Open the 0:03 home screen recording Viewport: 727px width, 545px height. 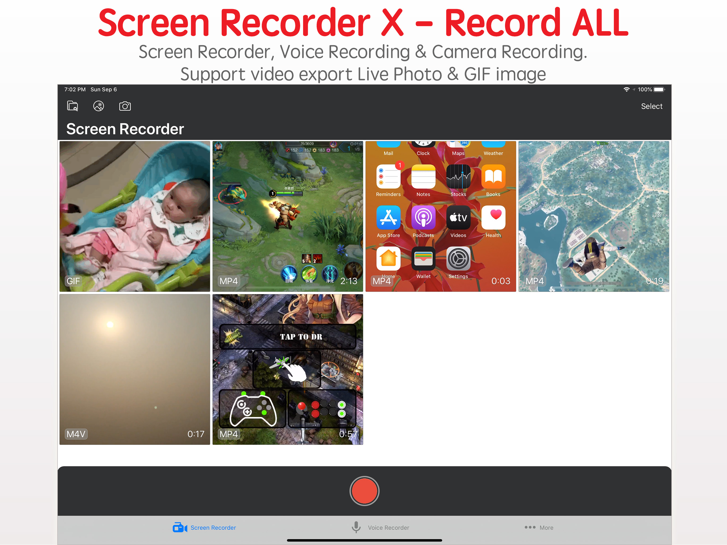pos(440,216)
